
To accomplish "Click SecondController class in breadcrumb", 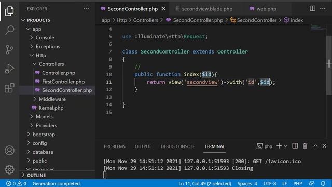I will [254, 20].
